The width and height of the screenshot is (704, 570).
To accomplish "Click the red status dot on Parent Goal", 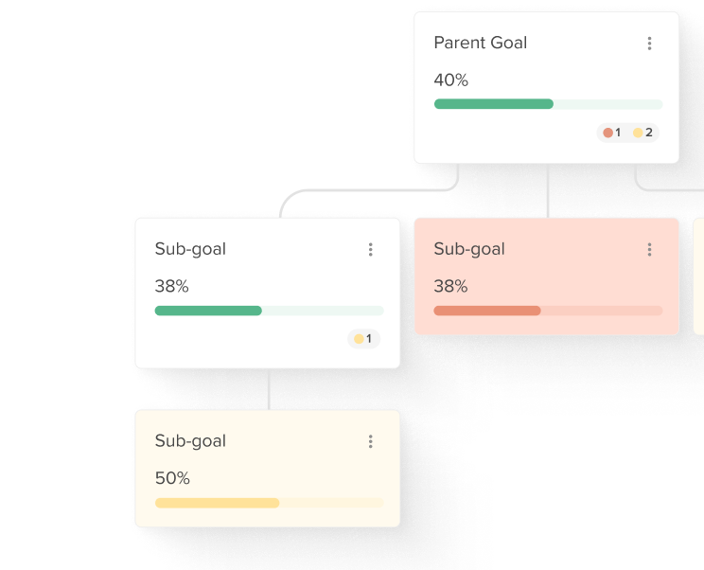I will (x=607, y=133).
